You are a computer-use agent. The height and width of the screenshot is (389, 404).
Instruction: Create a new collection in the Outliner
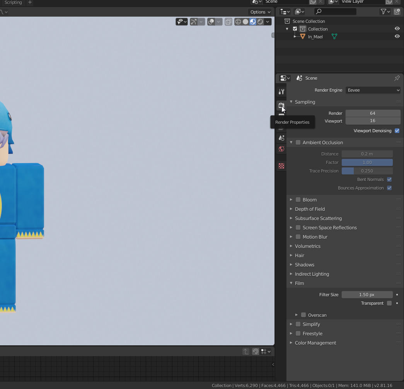coord(397,12)
